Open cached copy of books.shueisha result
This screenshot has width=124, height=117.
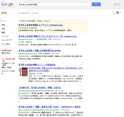point(66,110)
